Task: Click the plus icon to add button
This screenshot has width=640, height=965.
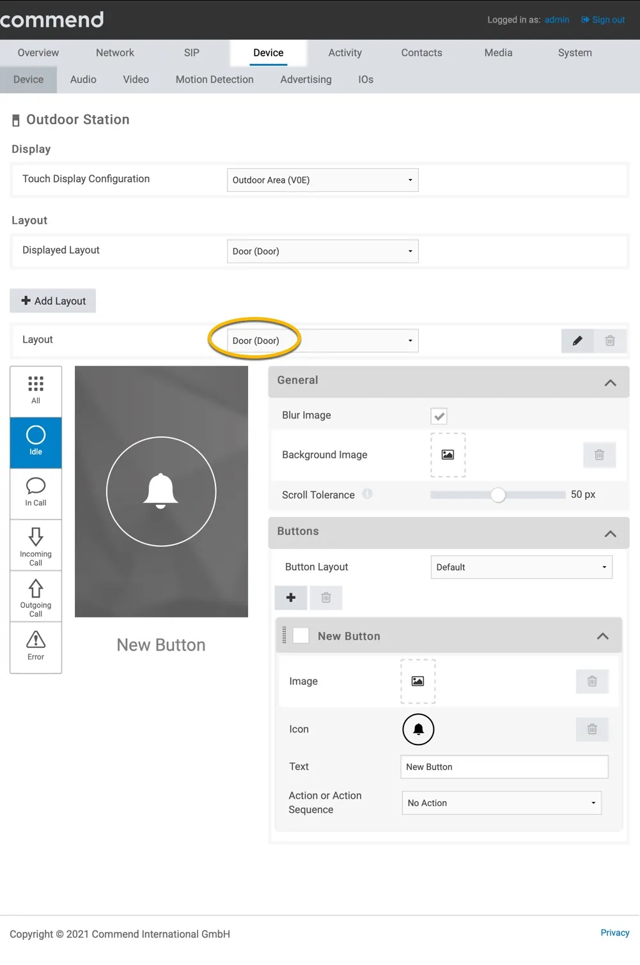Action: click(291, 598)
